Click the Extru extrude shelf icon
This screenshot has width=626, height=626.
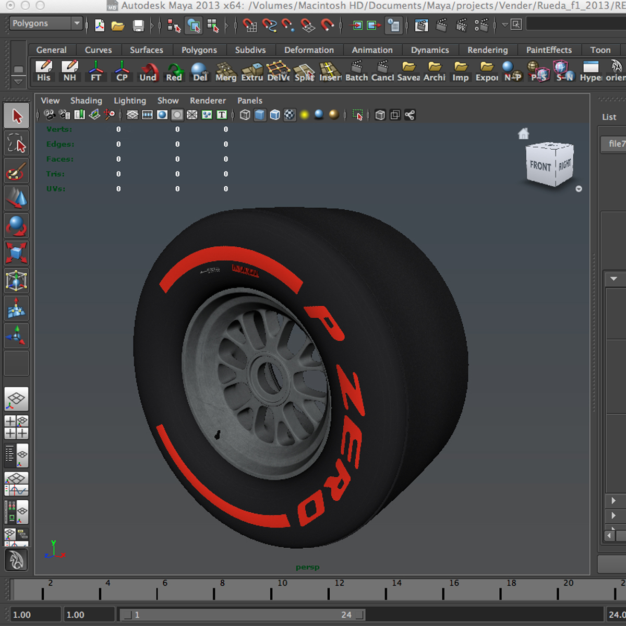point(252,71)
